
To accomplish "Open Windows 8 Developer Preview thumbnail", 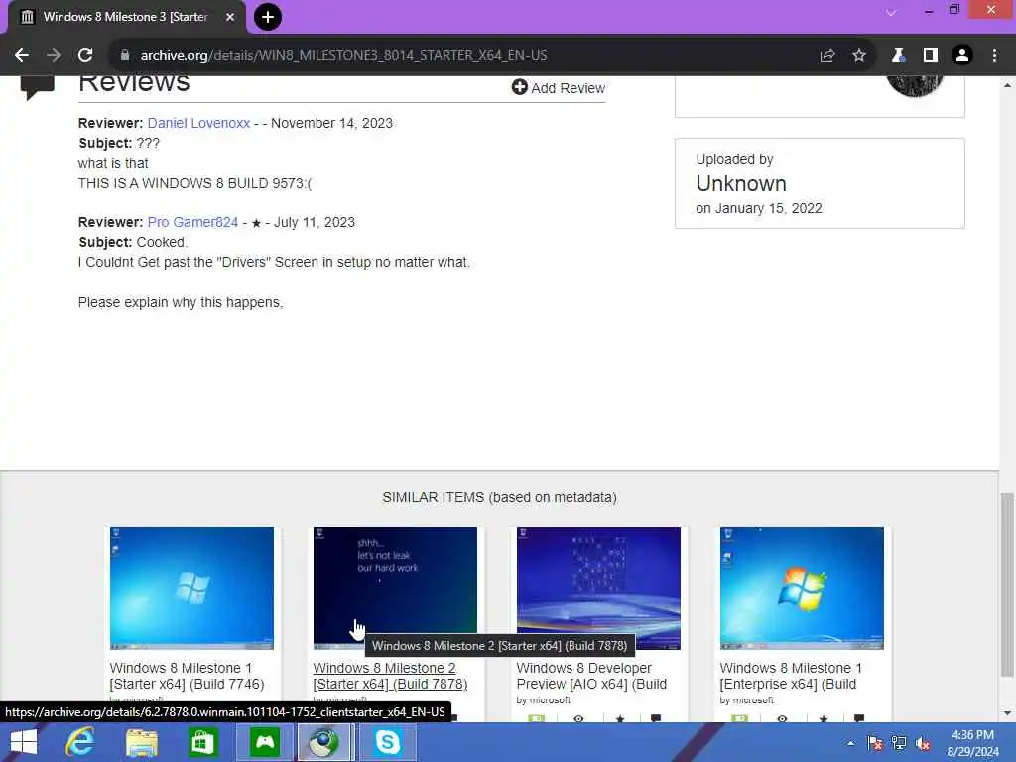I will (598, 587).
